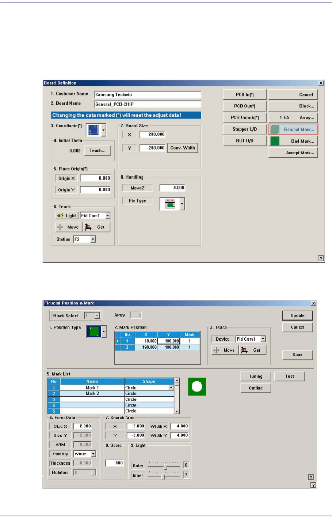332x520 pixels.
Task: Open the Fiducial Mark dialog button
Action: [x=293, y=130]
